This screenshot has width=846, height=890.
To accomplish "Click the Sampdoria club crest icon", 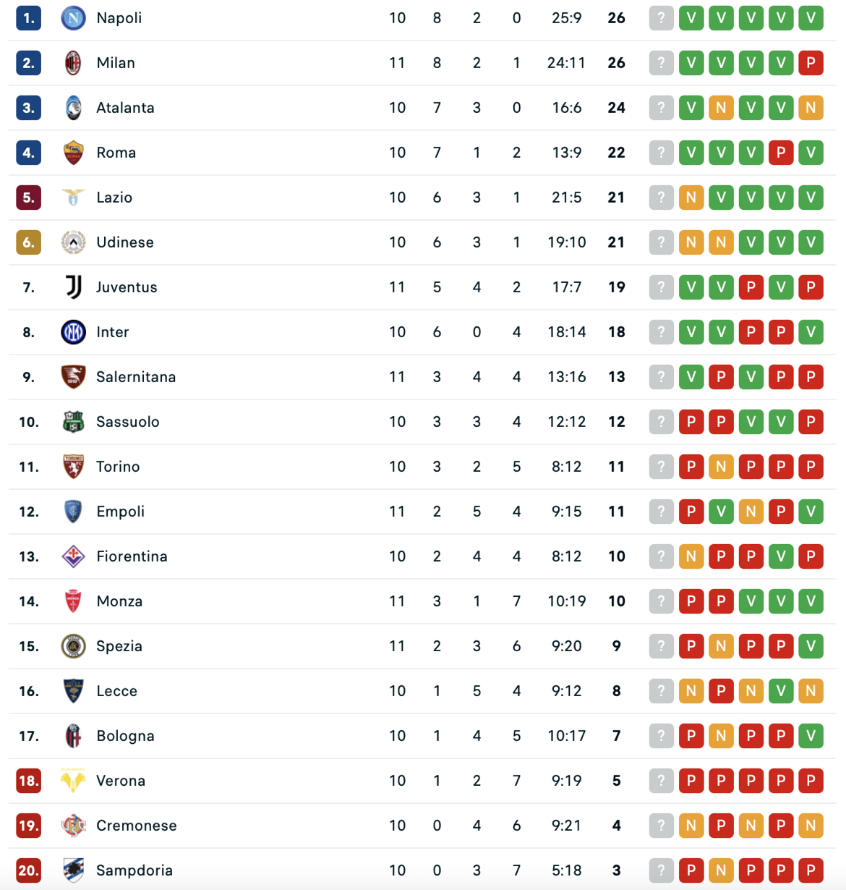I will (73, 870).
